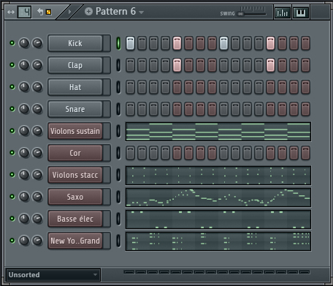Image resolution: width=333 pixels, height=286 pixels.
Task: Click the Violons sustain mixer track selector
Action: pos(107,131)
